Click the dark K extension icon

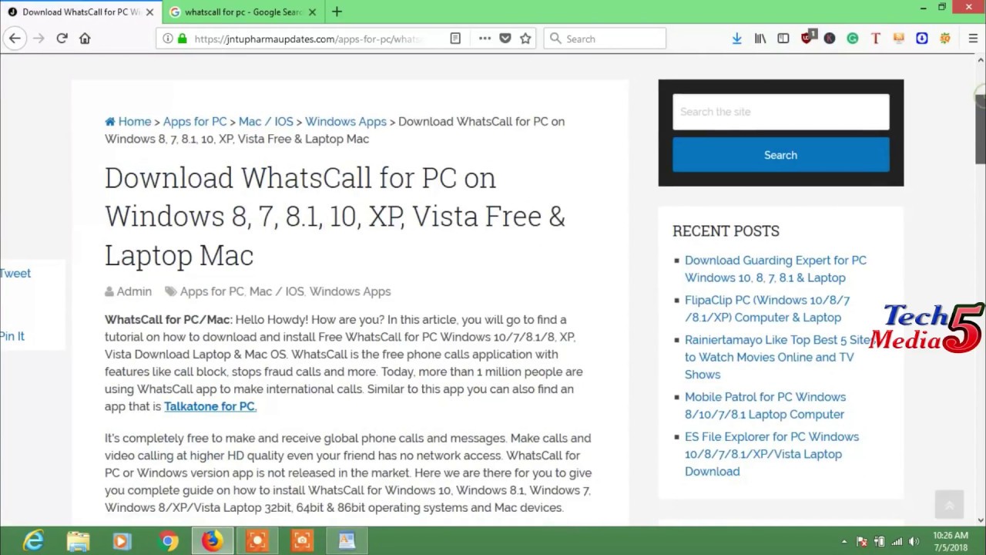coord(830,39)
